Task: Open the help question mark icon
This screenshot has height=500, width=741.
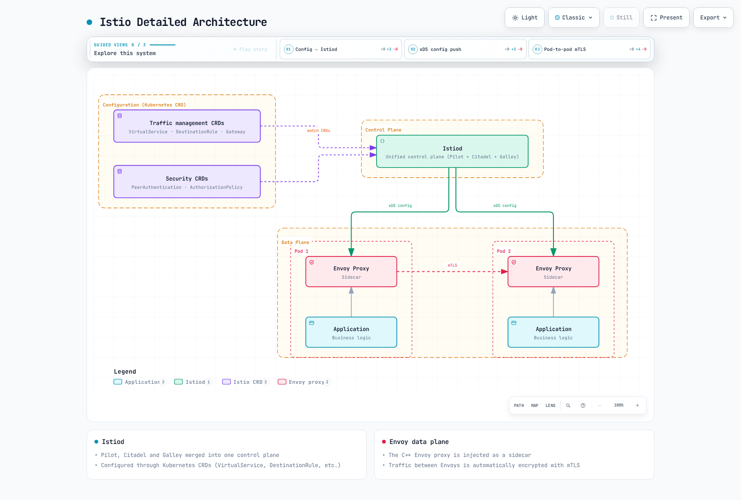Action: pyautogui.click(x=583, y=406)
